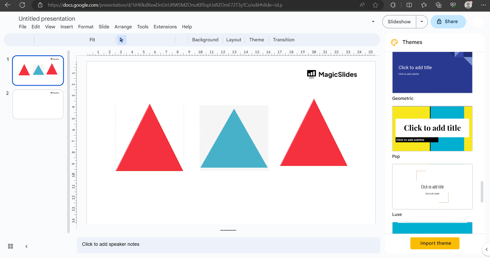Click into the speaker notes field
The height and width of the screenshot is (258, 490).
(x=228, y=245)
